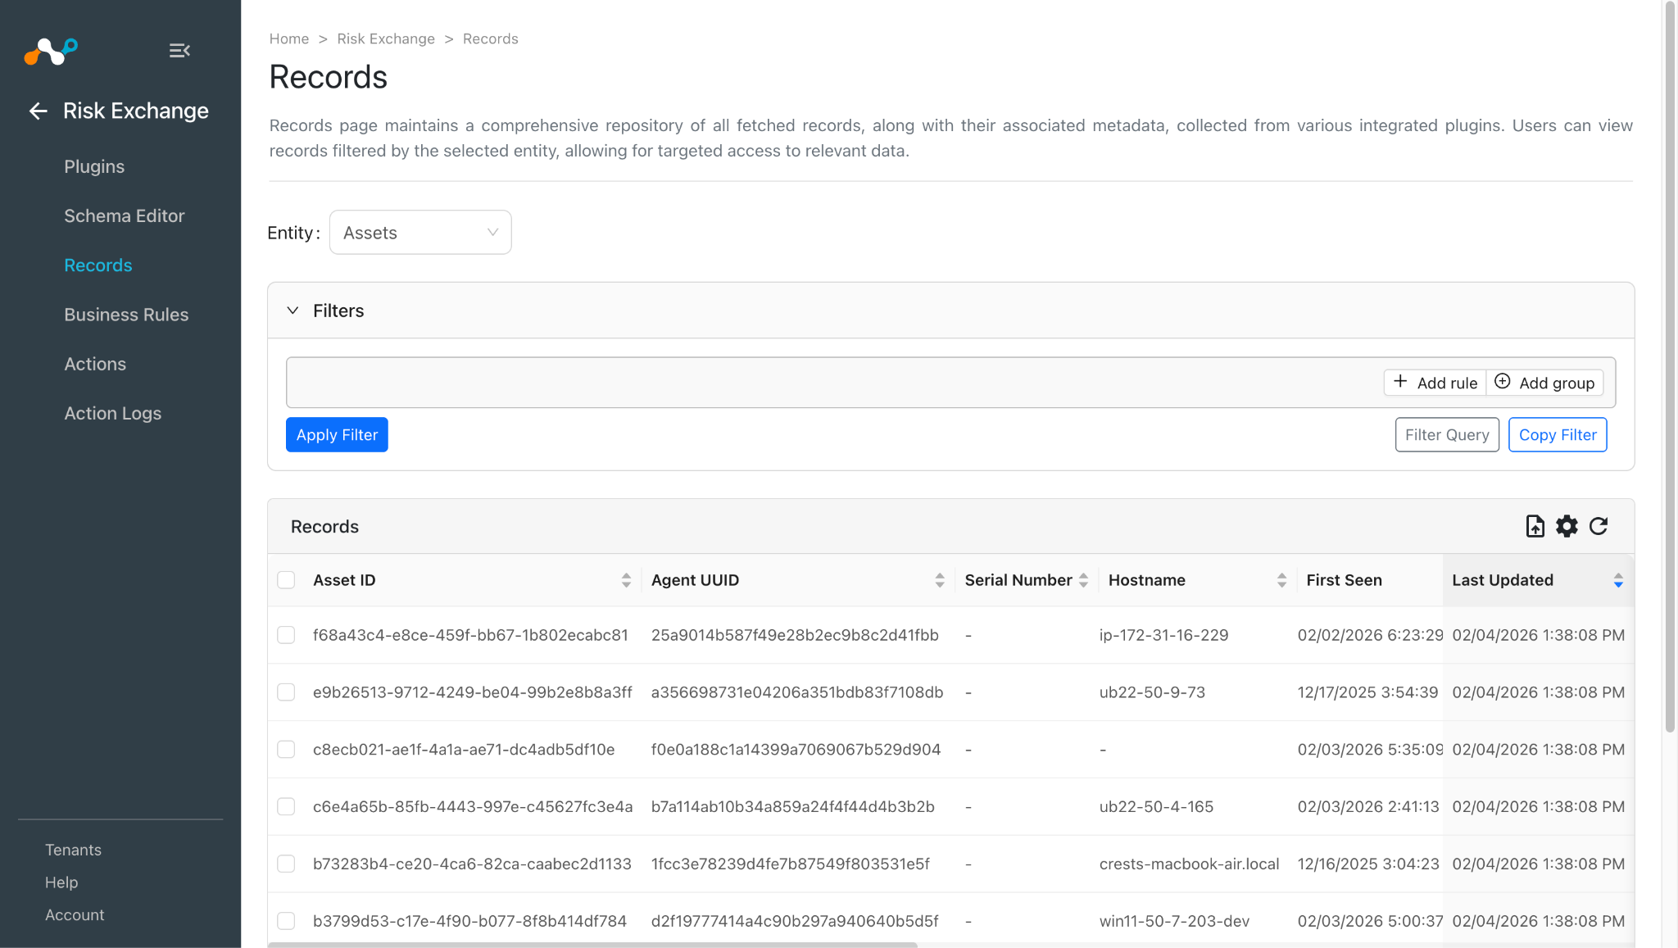
Task: Sort by the Agent UUID column
Action: click(x=940, y=580)
